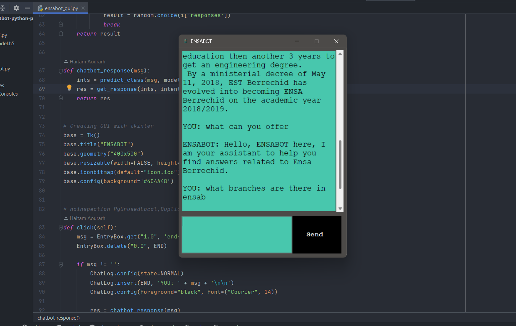Toggle fold marker at line 63 break

(x=61, y=24)
